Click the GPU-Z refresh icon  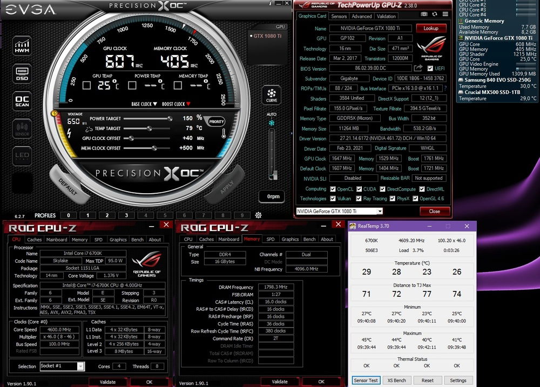click(435, 13)
